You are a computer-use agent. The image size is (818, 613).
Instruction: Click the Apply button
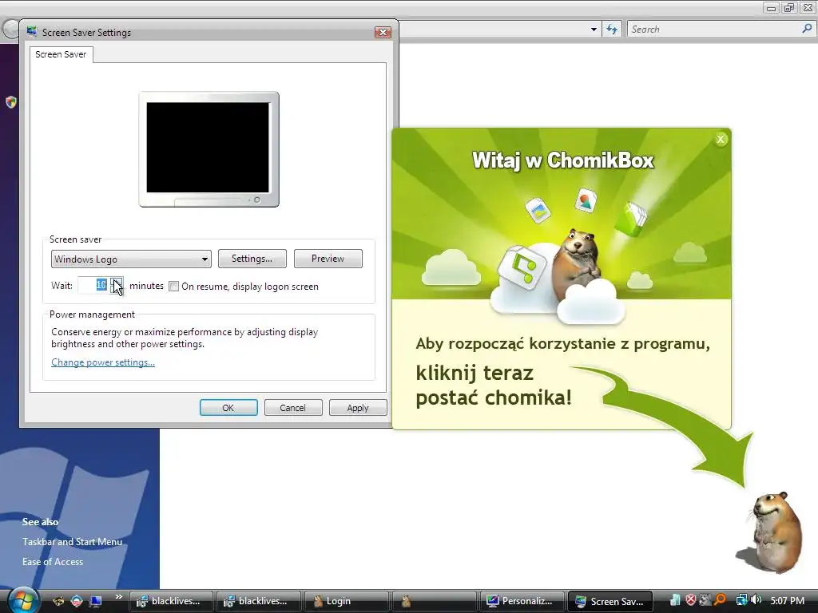coord(358,408)
